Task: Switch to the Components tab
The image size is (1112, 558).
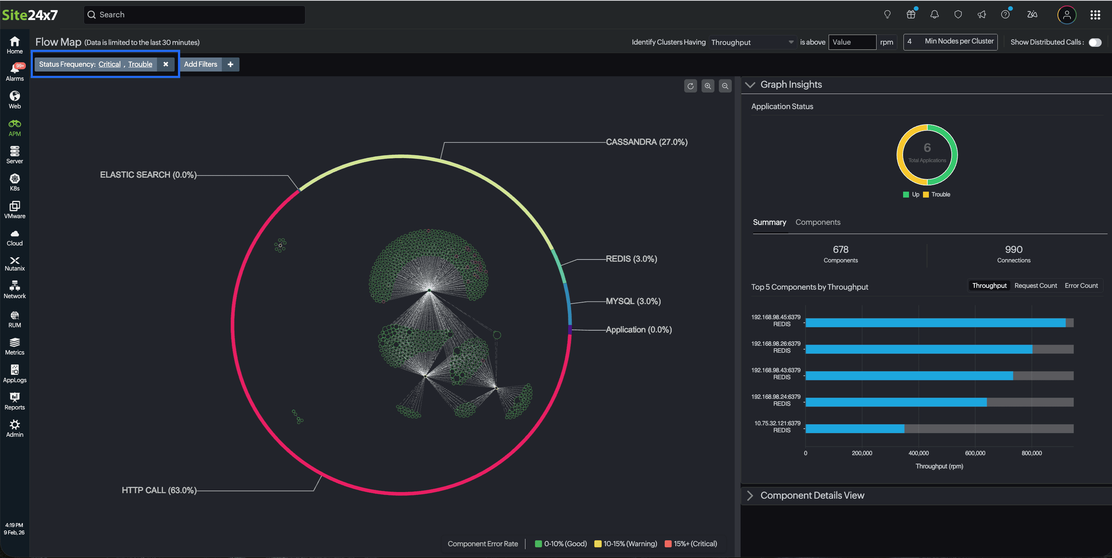Action: pyautogui.click(x=818, y=222)
